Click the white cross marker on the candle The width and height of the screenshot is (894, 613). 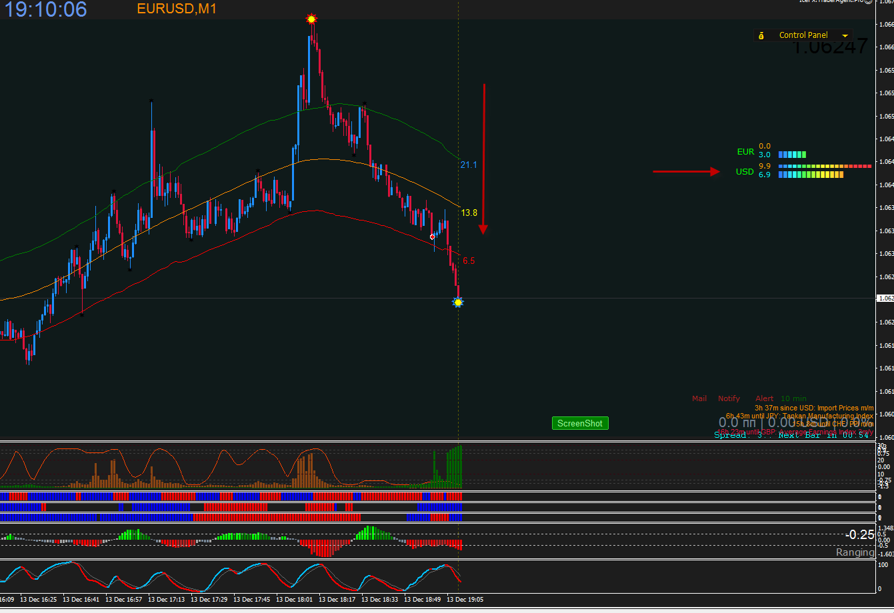click(433, 237)
